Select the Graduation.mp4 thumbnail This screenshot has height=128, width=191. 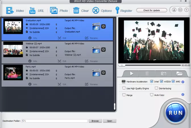tap(13, 26)
